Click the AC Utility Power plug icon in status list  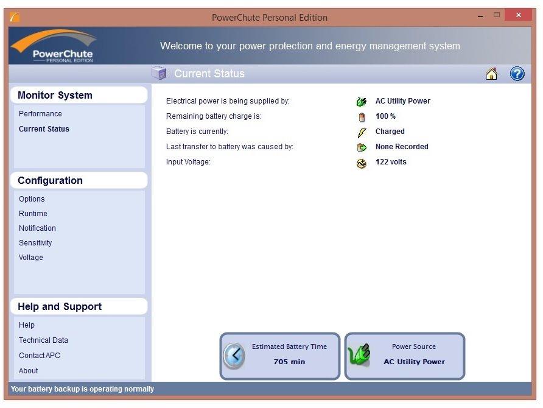361,102
